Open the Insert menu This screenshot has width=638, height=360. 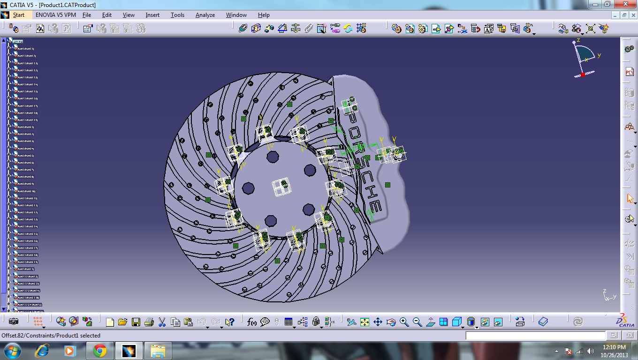tap(152, 15)
